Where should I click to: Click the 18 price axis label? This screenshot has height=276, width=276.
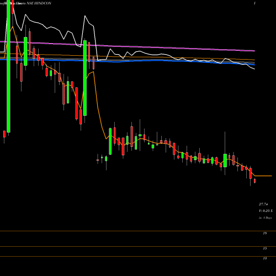click(265, 233)
